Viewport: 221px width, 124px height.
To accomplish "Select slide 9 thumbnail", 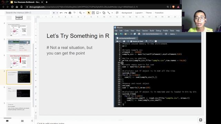I will 19,109.
